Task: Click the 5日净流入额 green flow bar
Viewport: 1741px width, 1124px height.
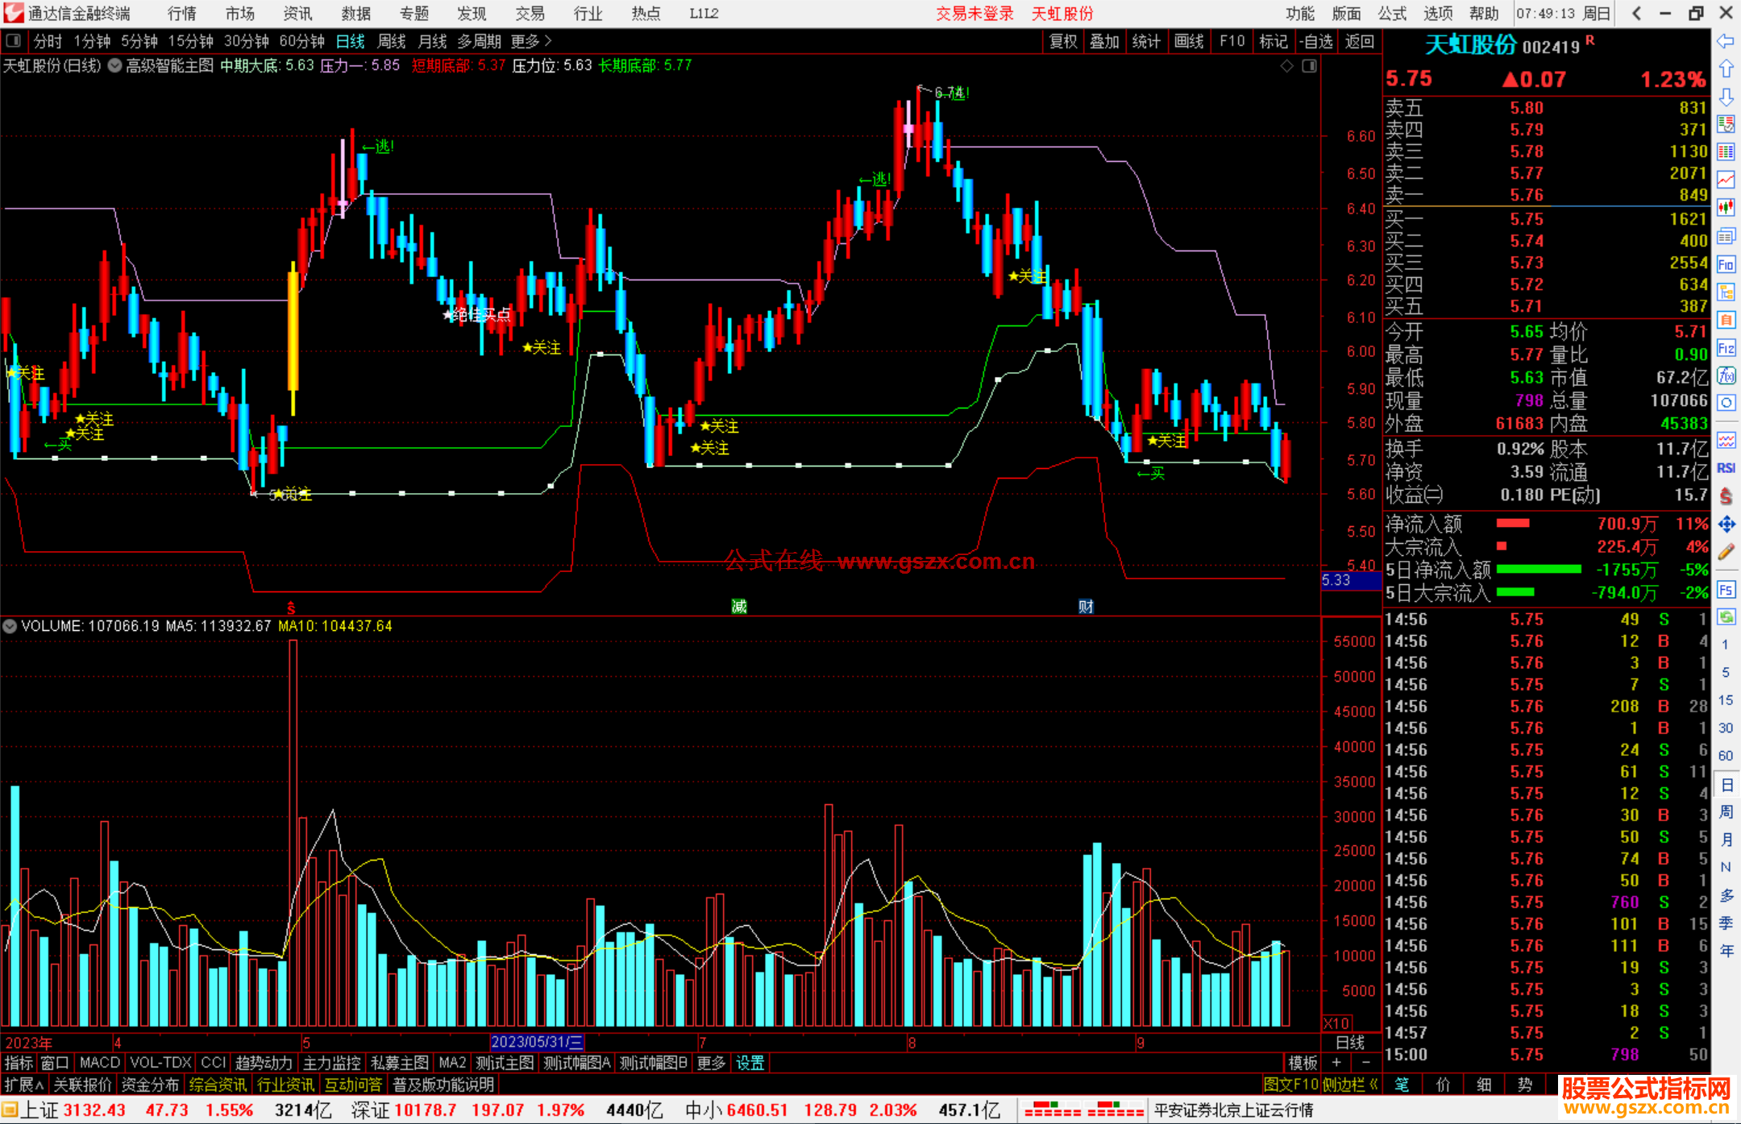Action: click(x=1539, y=569)
